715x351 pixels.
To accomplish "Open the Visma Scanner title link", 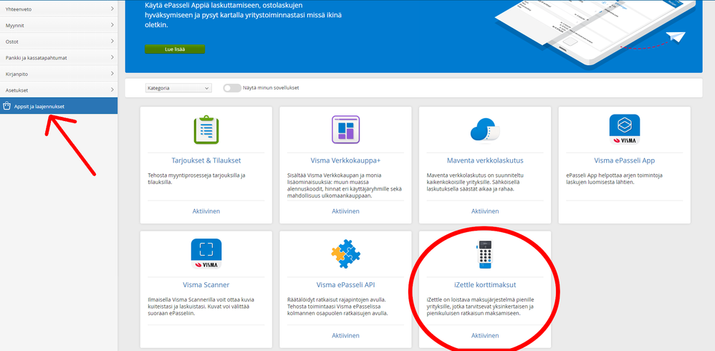I will click(x=206, y=285).
